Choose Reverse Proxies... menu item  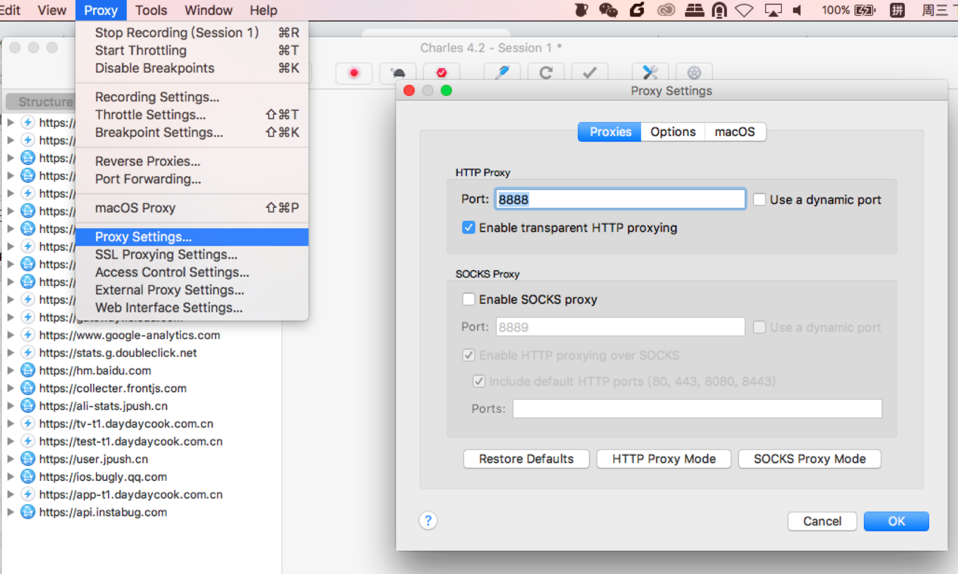tap(192, 162)
